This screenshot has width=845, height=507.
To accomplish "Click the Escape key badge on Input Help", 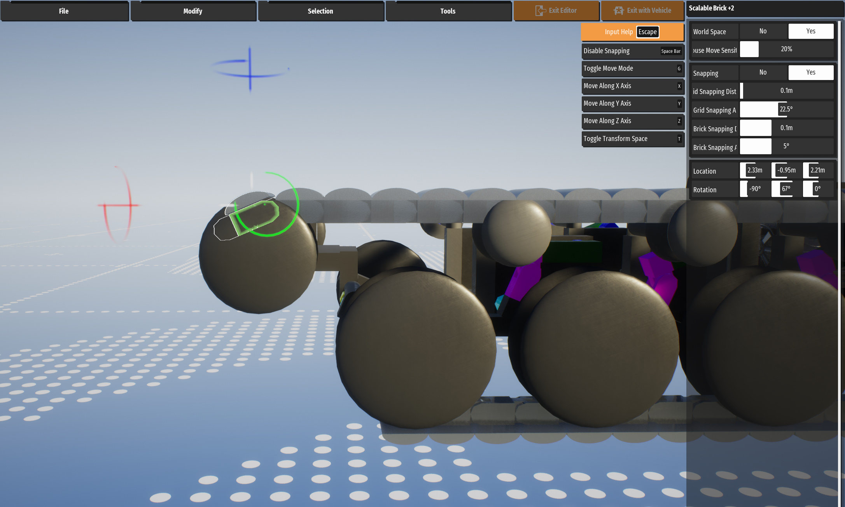I will 647,32.
